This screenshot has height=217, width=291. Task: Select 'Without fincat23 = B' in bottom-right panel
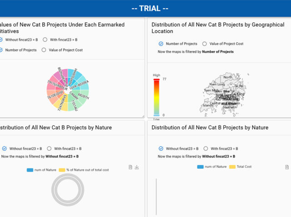(161, 148)
